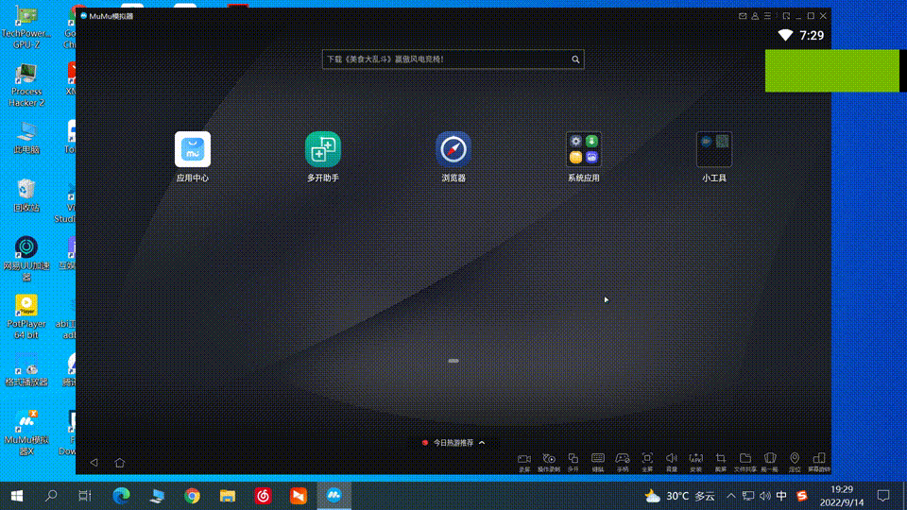Open the mail icon in MuMu title bar

point(743,16)
